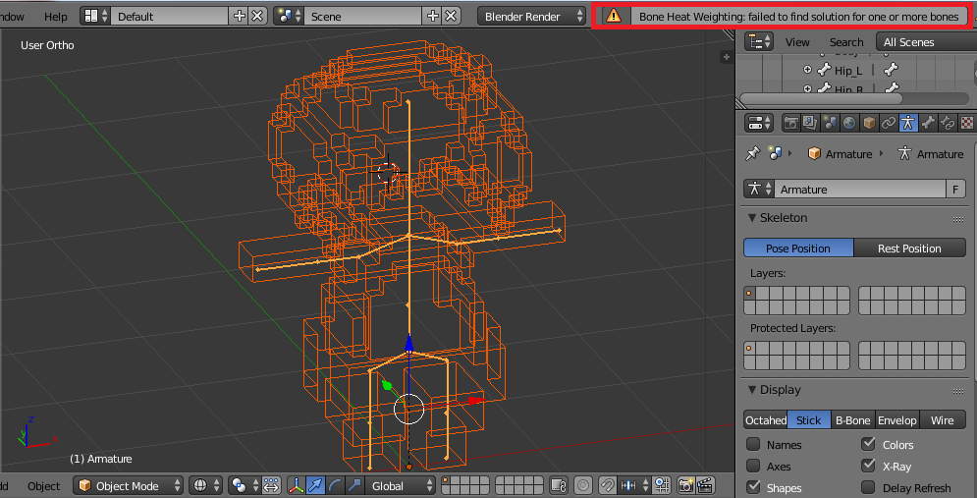The height and width of the screenshot is (498, 977).
Task: Click the OpenGL render animation clapper icon
Action: point(705,485)
